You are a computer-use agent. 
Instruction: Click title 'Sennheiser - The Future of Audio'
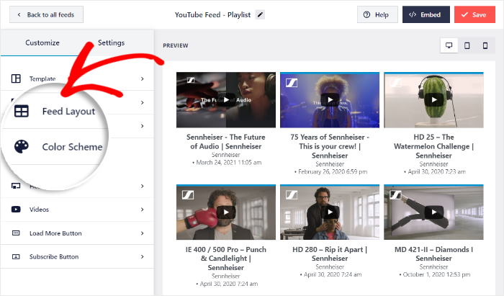pyautogui.click(x=226, y=142)
